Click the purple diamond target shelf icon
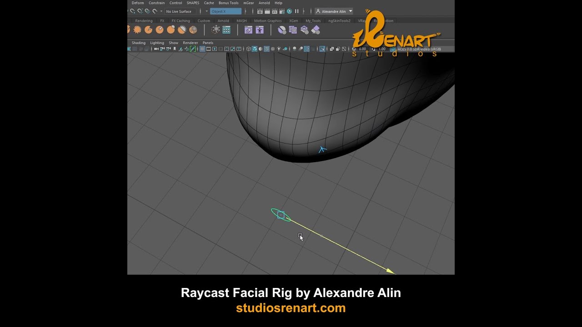This screenshot has height=327, width=582. [x=304, y=30]
